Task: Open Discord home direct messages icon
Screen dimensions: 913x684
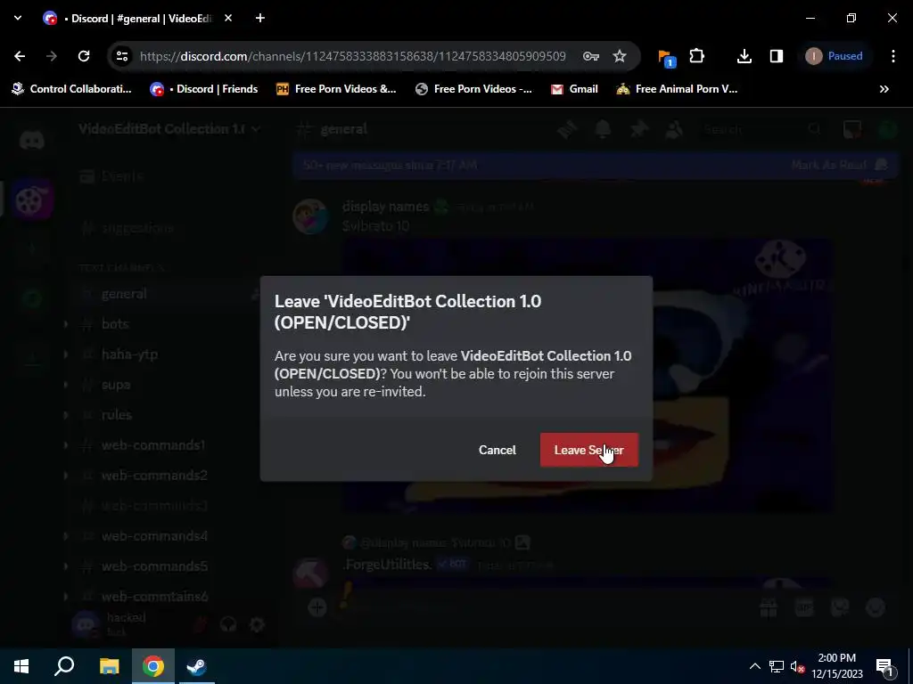Action: [x=31, y=140]
